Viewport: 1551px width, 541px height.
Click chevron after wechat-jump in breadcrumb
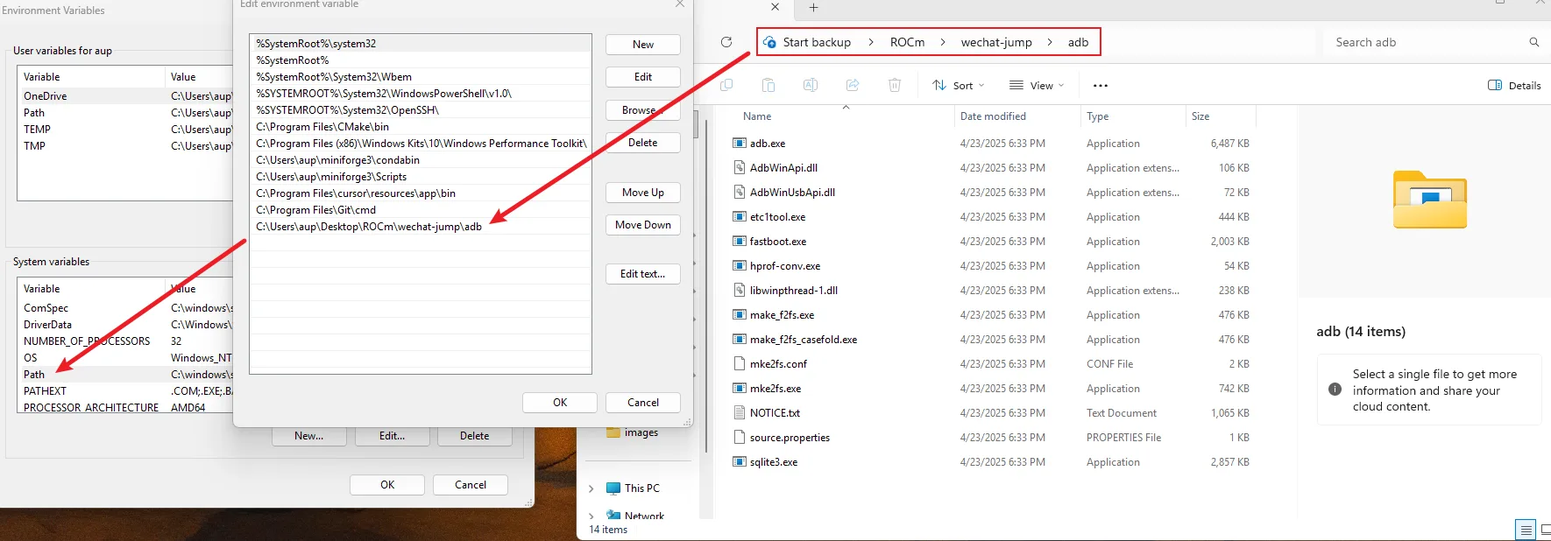click(1050, 42)
